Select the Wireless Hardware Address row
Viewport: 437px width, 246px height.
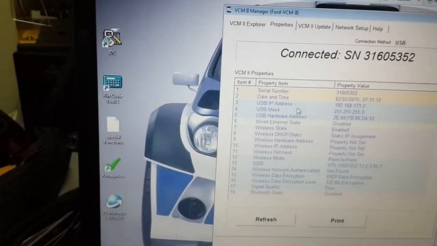click(334, 141)
